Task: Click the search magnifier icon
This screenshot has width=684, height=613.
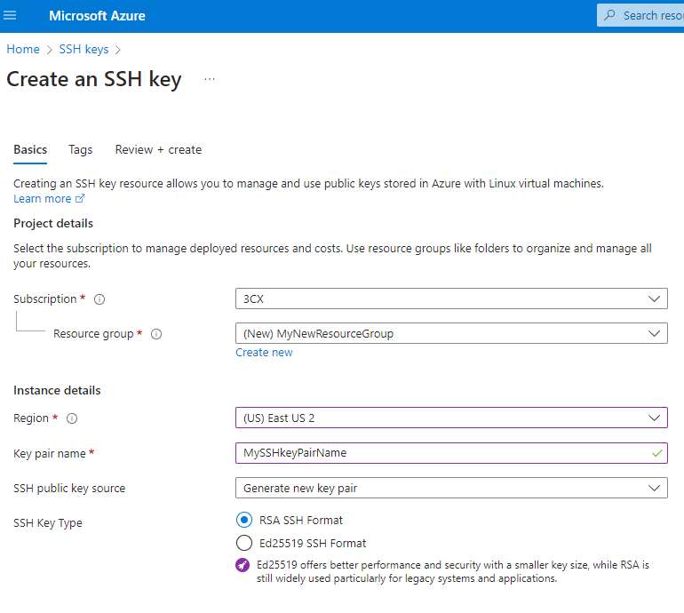Action: coord(609,16)
